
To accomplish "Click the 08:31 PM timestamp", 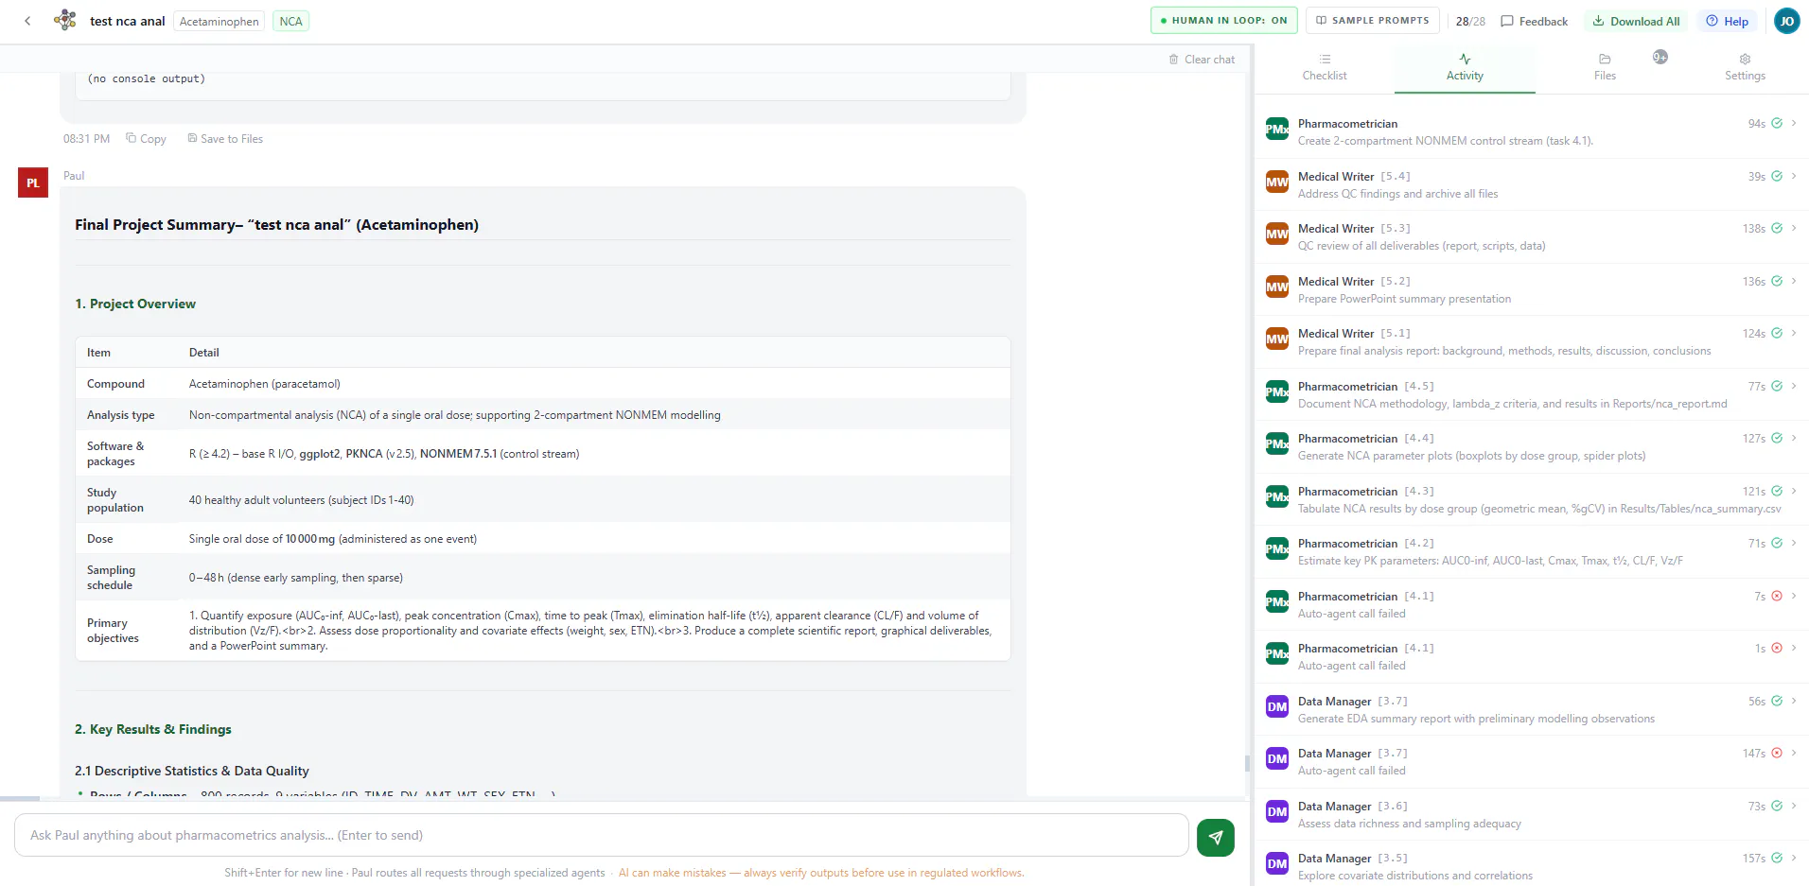I will (86, 139).
